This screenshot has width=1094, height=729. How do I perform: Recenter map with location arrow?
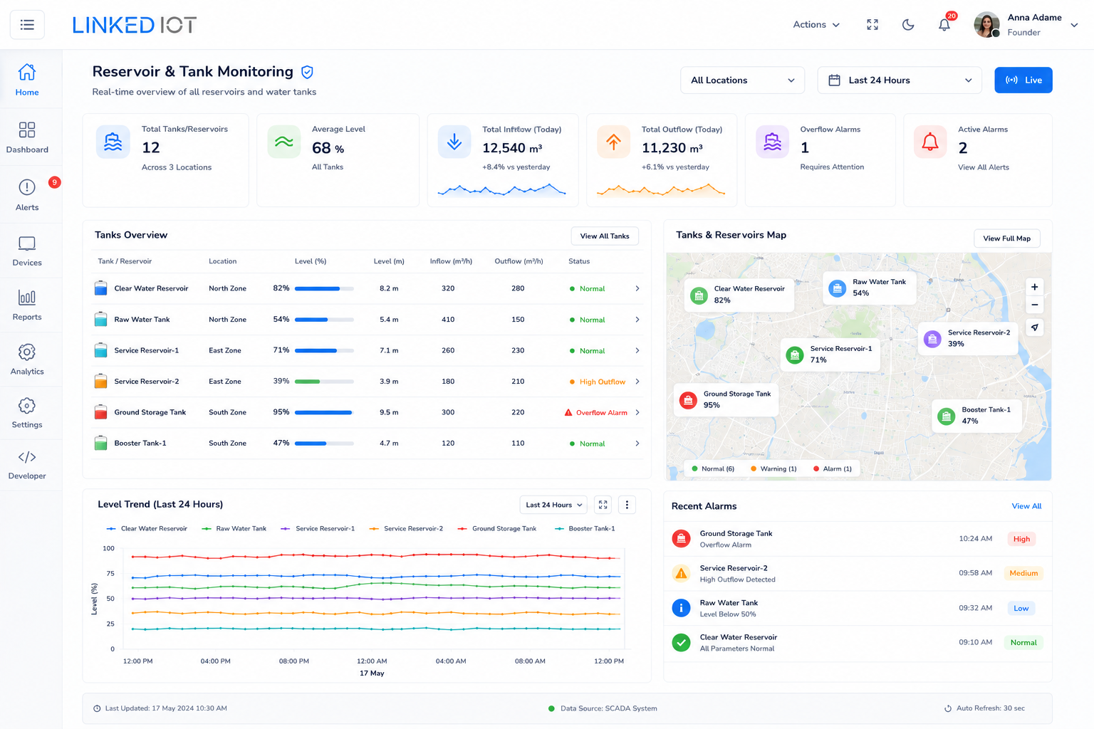(1034, 327)
